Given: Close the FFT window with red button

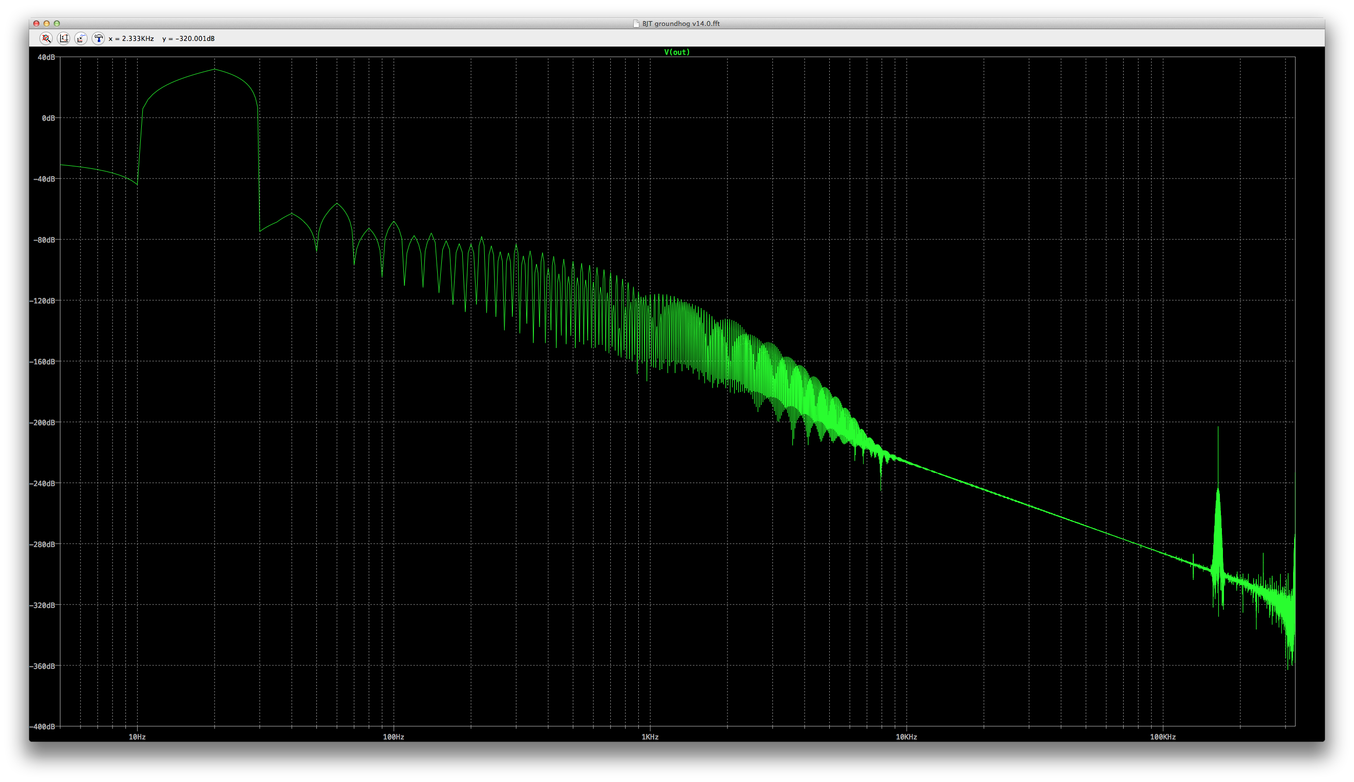Looking at the screenshot, I should point(36,24).
